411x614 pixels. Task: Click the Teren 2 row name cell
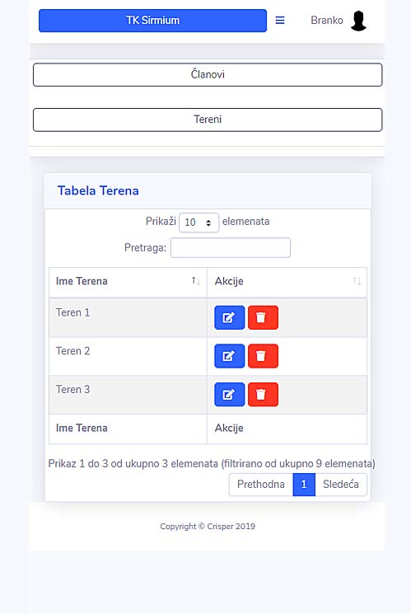click(x=128, y=356)
